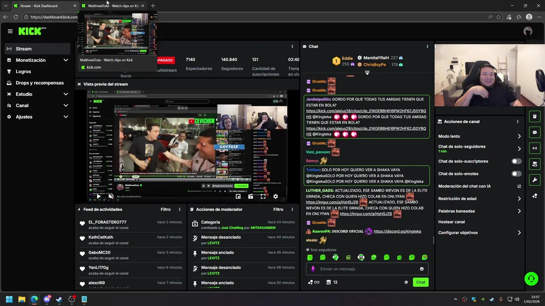Image resolution: width=545 pixels, height=306 pixels.
Task: Open the emoji picker in message box
Action: tap(422, 269)
